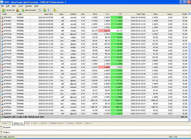Click the order icon for order 32764387

(2, 24)
